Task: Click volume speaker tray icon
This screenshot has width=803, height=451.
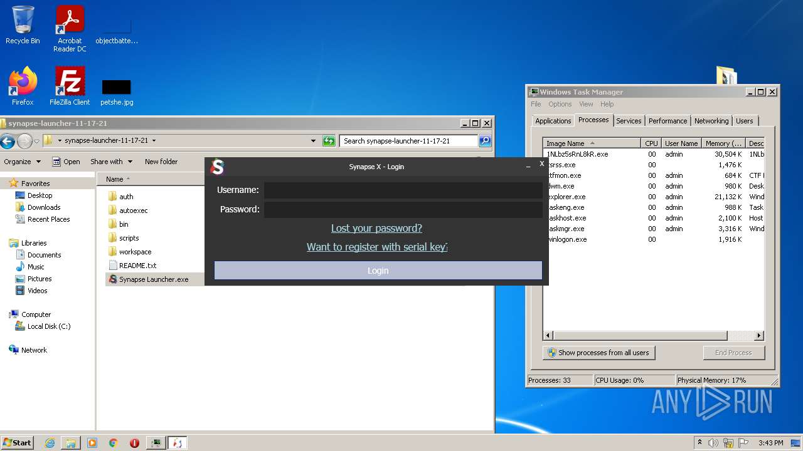Action: pos(713,443)
